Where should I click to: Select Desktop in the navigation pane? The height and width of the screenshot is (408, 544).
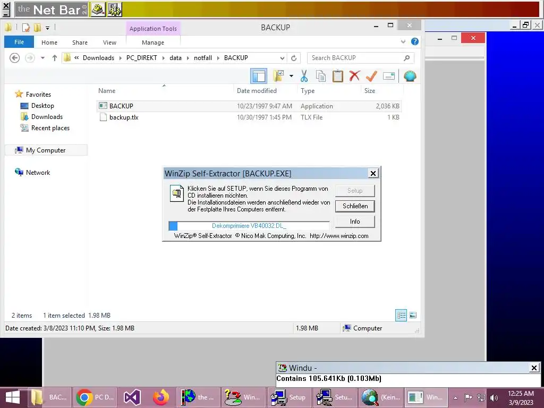click(x=42, y=106)
